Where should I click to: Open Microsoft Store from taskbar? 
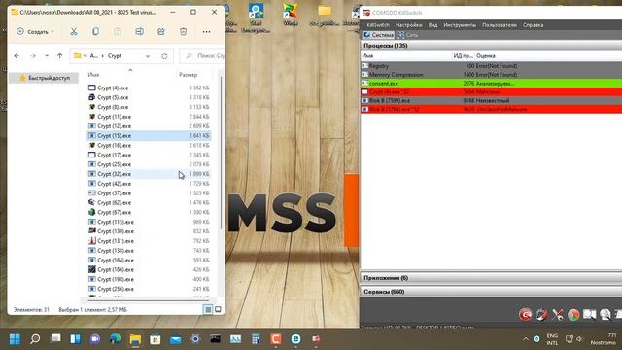coord(155,339)
